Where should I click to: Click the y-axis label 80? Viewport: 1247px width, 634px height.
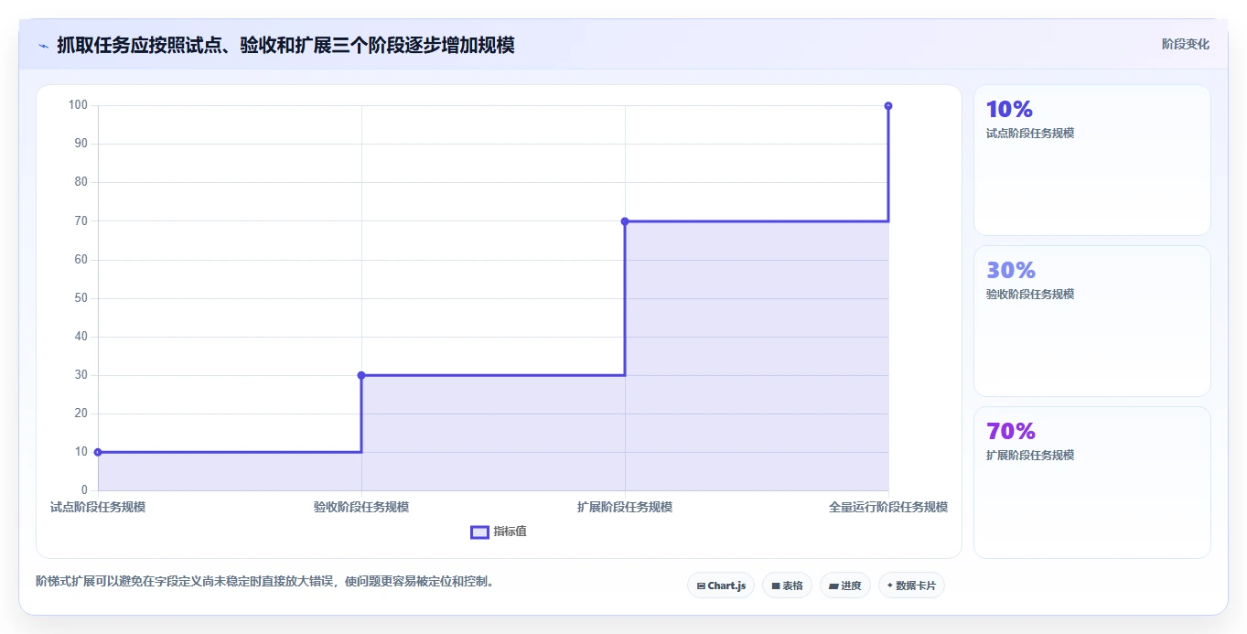tap(81, 182)
